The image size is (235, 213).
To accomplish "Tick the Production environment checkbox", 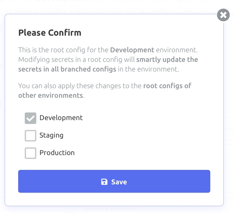I will coord(31,153).
